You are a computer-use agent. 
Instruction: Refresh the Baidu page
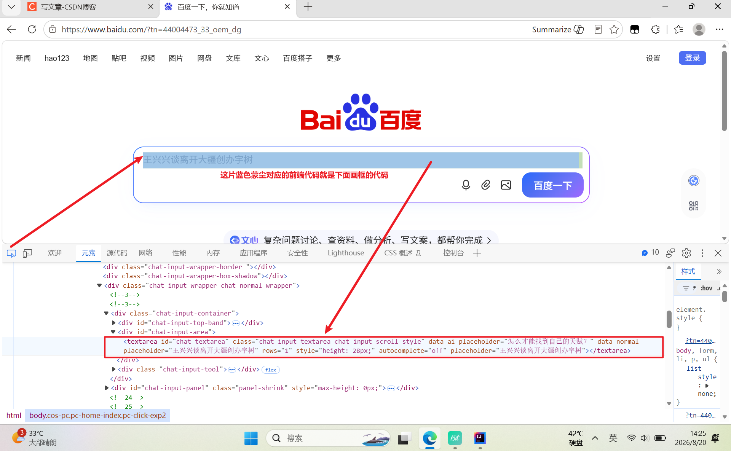pos(32,29)
